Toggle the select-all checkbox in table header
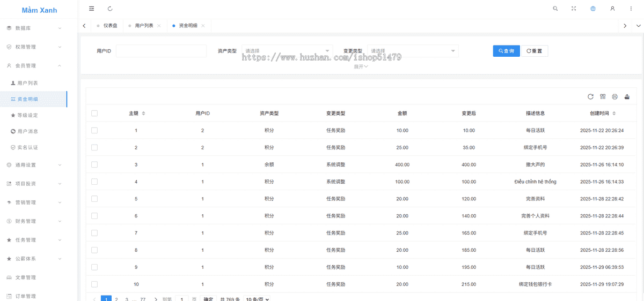The height and width of the screenshot is (301, 644). [x=94, y=113]
